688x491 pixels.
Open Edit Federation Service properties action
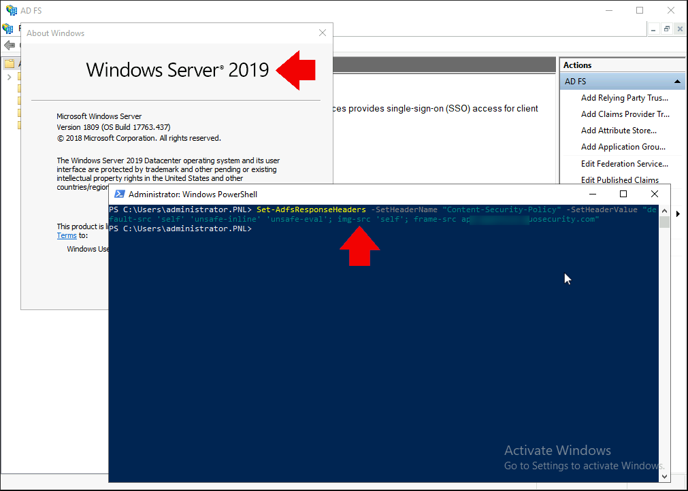tap(625, 163)
